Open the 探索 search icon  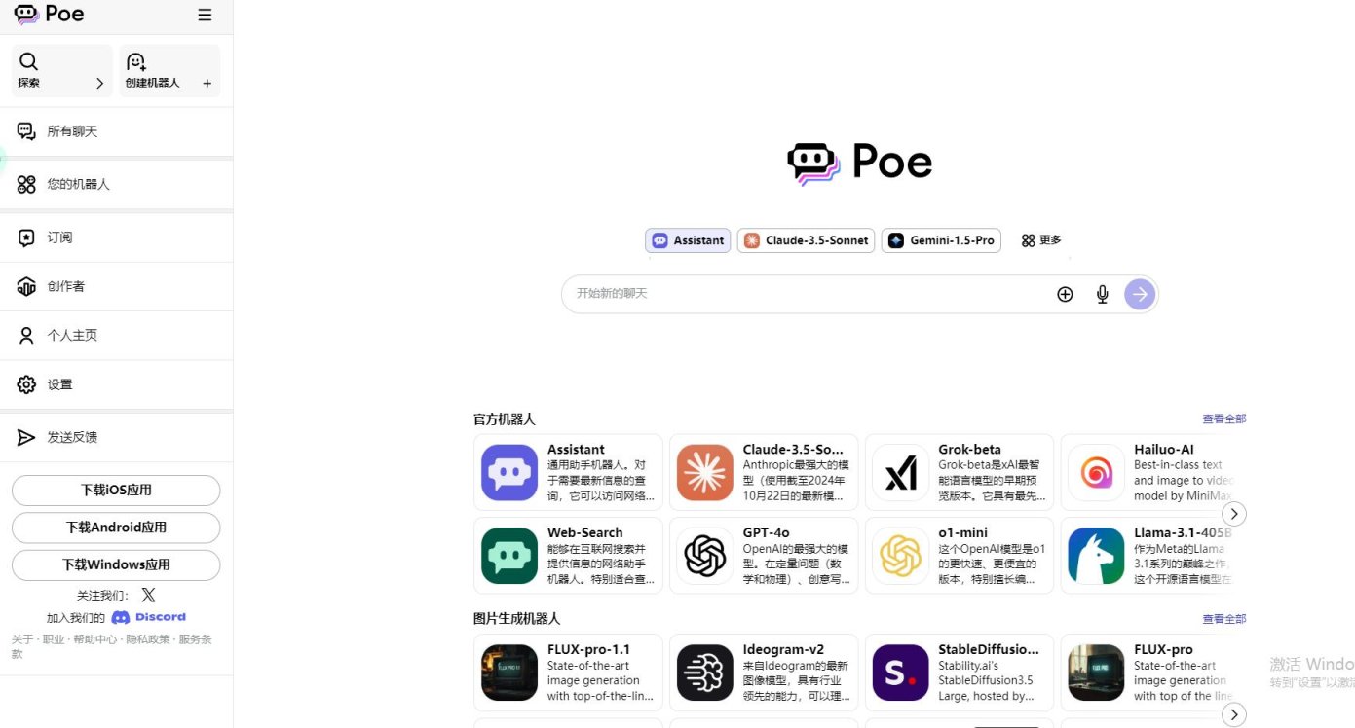29,60
